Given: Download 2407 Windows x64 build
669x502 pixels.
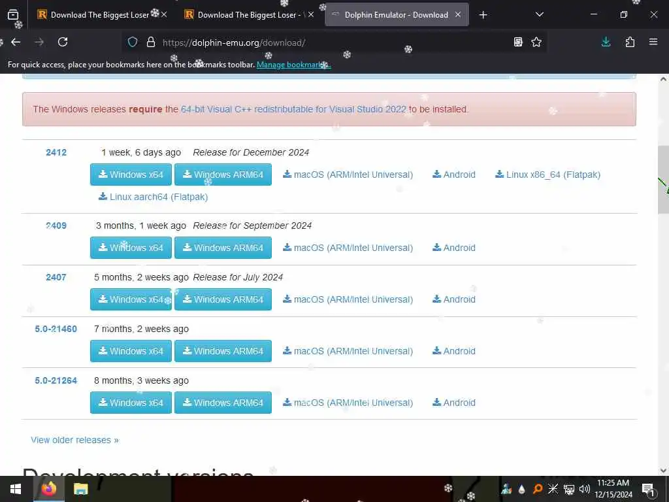Looking at the screenshot, I should [x=131, y=299].
